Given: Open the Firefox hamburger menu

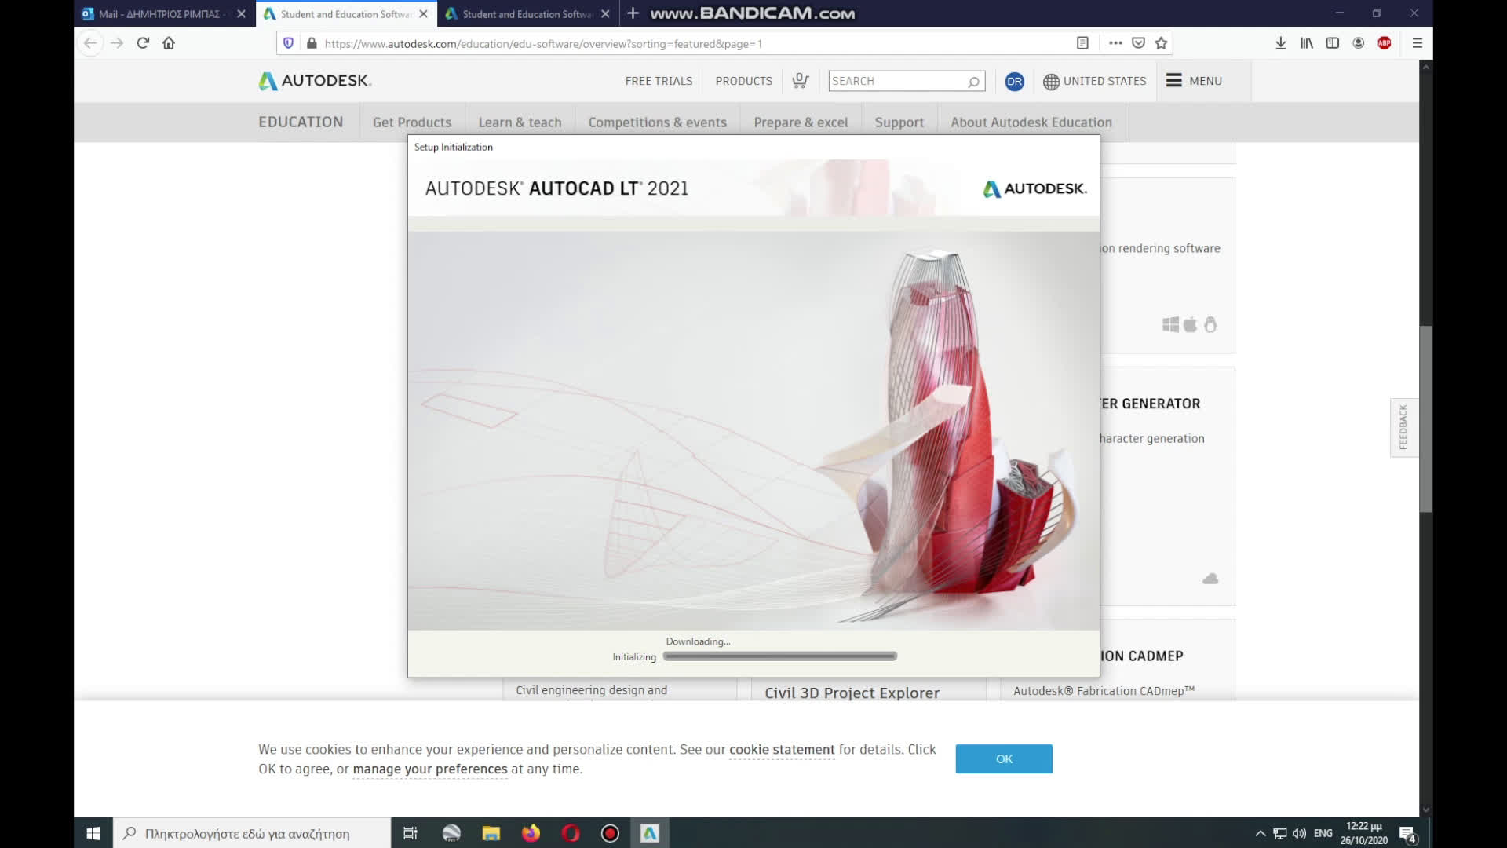Looking at the screenshot, I should click(x=1417, y=43).
